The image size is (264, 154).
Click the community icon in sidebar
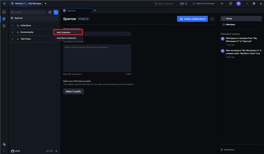tap(4, 144)
